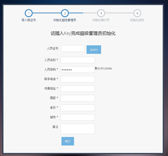
Task: Click into the 国家 field
Action: (78, 98)
